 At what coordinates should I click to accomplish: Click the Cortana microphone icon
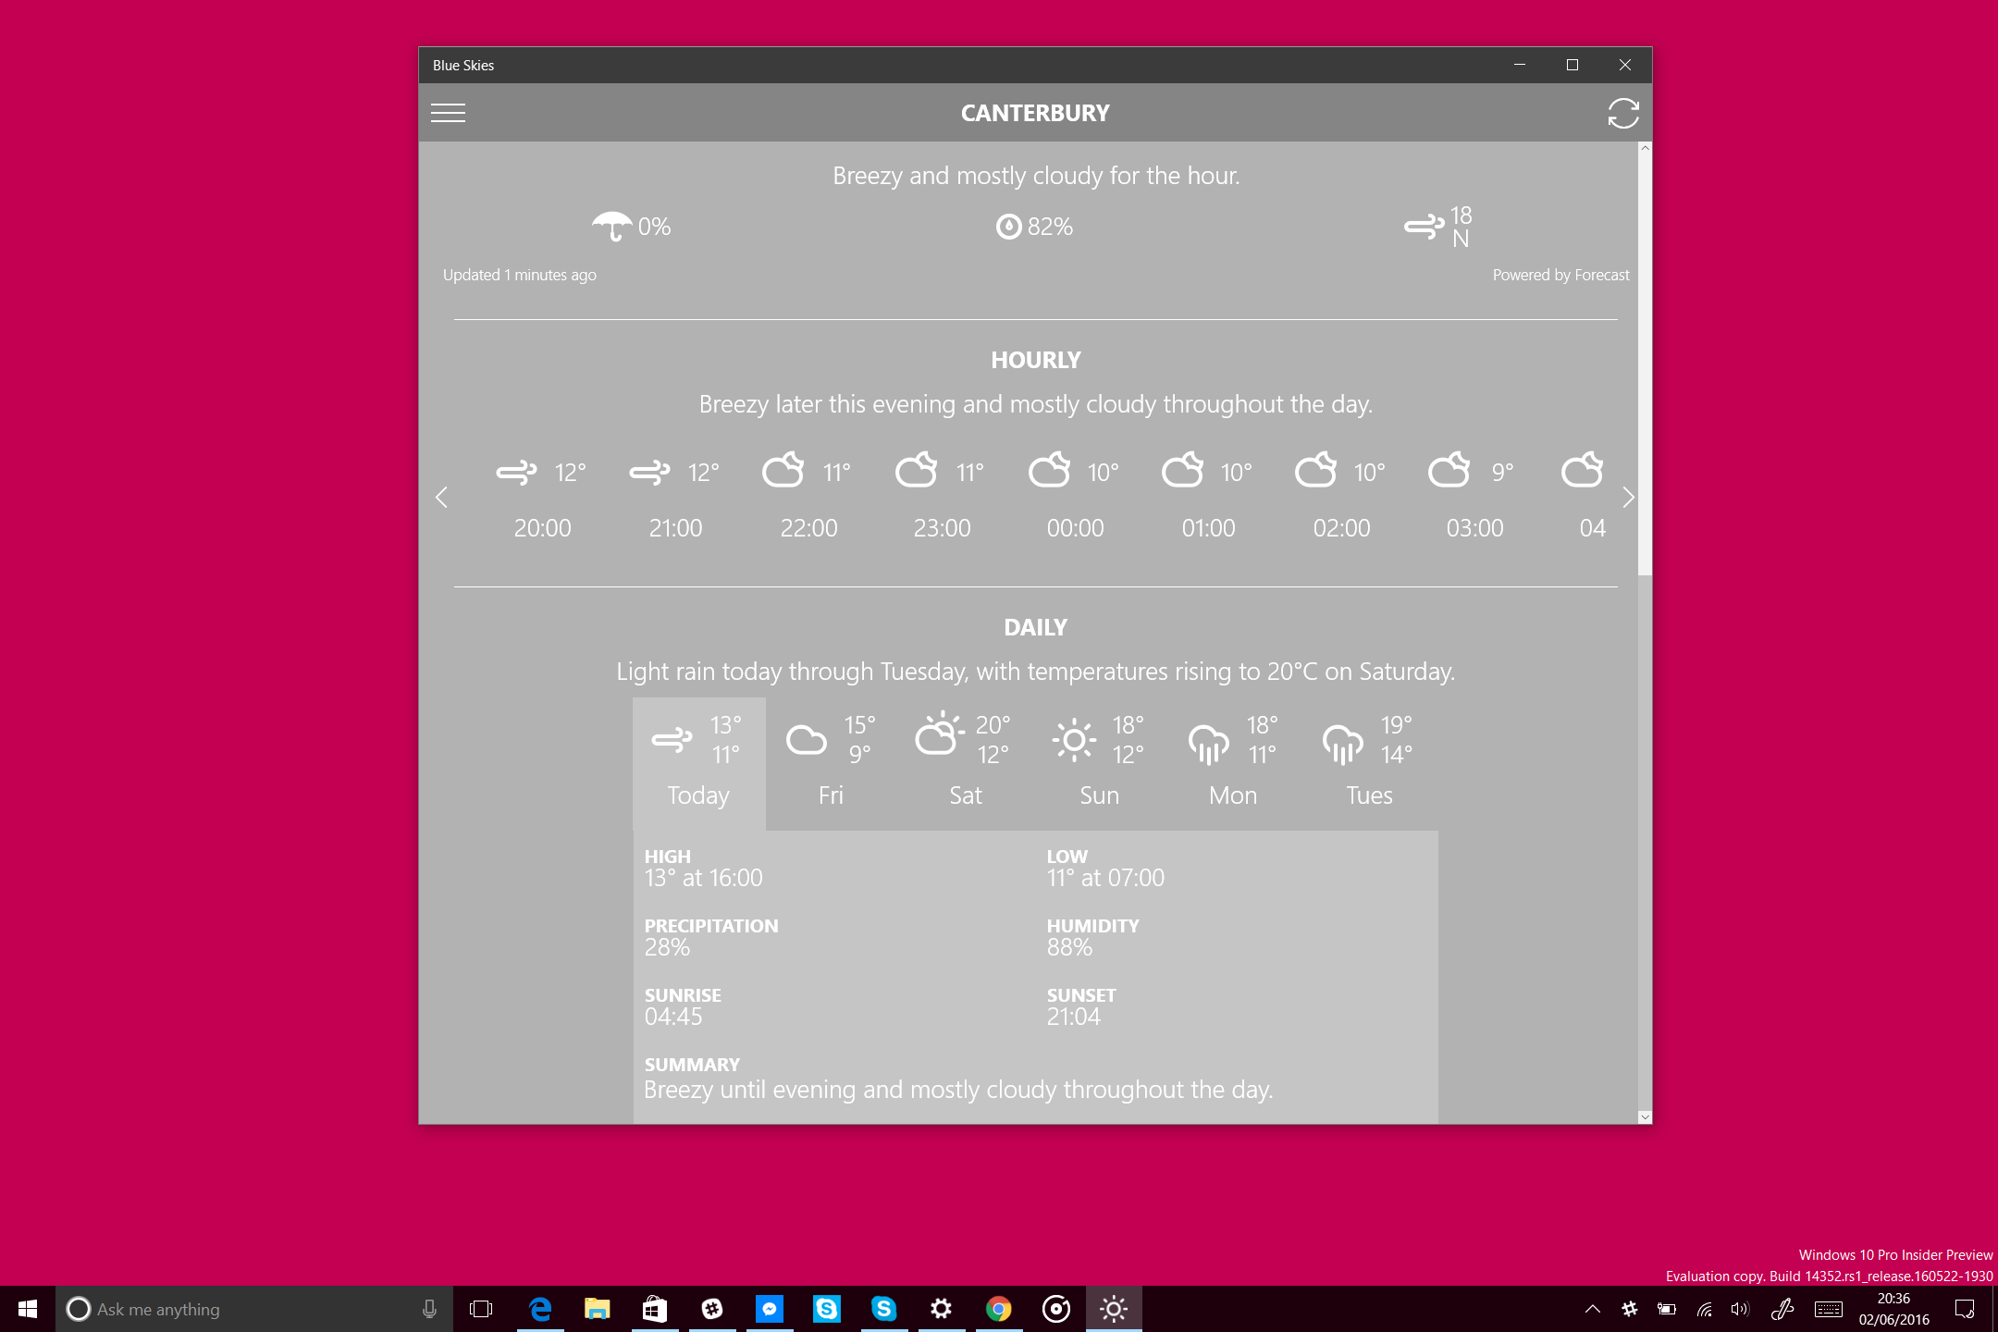[x=429, y=1309]
